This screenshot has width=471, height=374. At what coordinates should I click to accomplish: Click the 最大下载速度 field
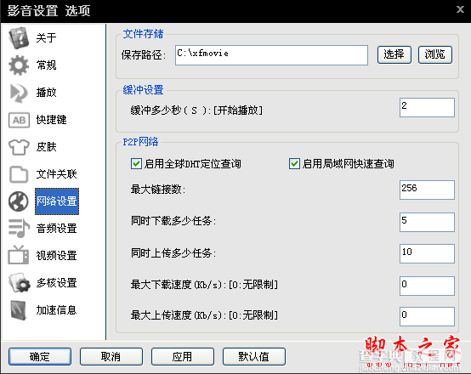427,286
